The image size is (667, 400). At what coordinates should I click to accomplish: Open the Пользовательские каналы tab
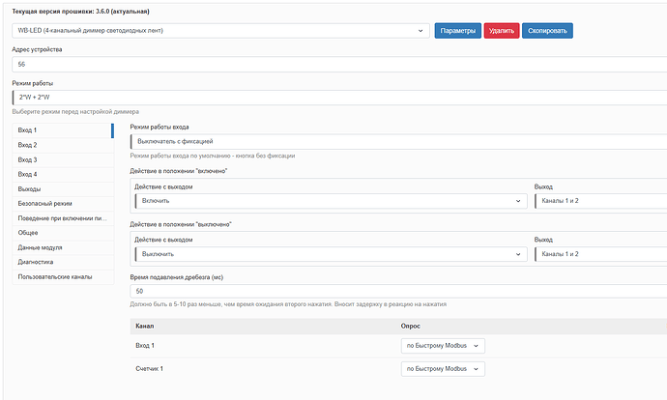62,277
